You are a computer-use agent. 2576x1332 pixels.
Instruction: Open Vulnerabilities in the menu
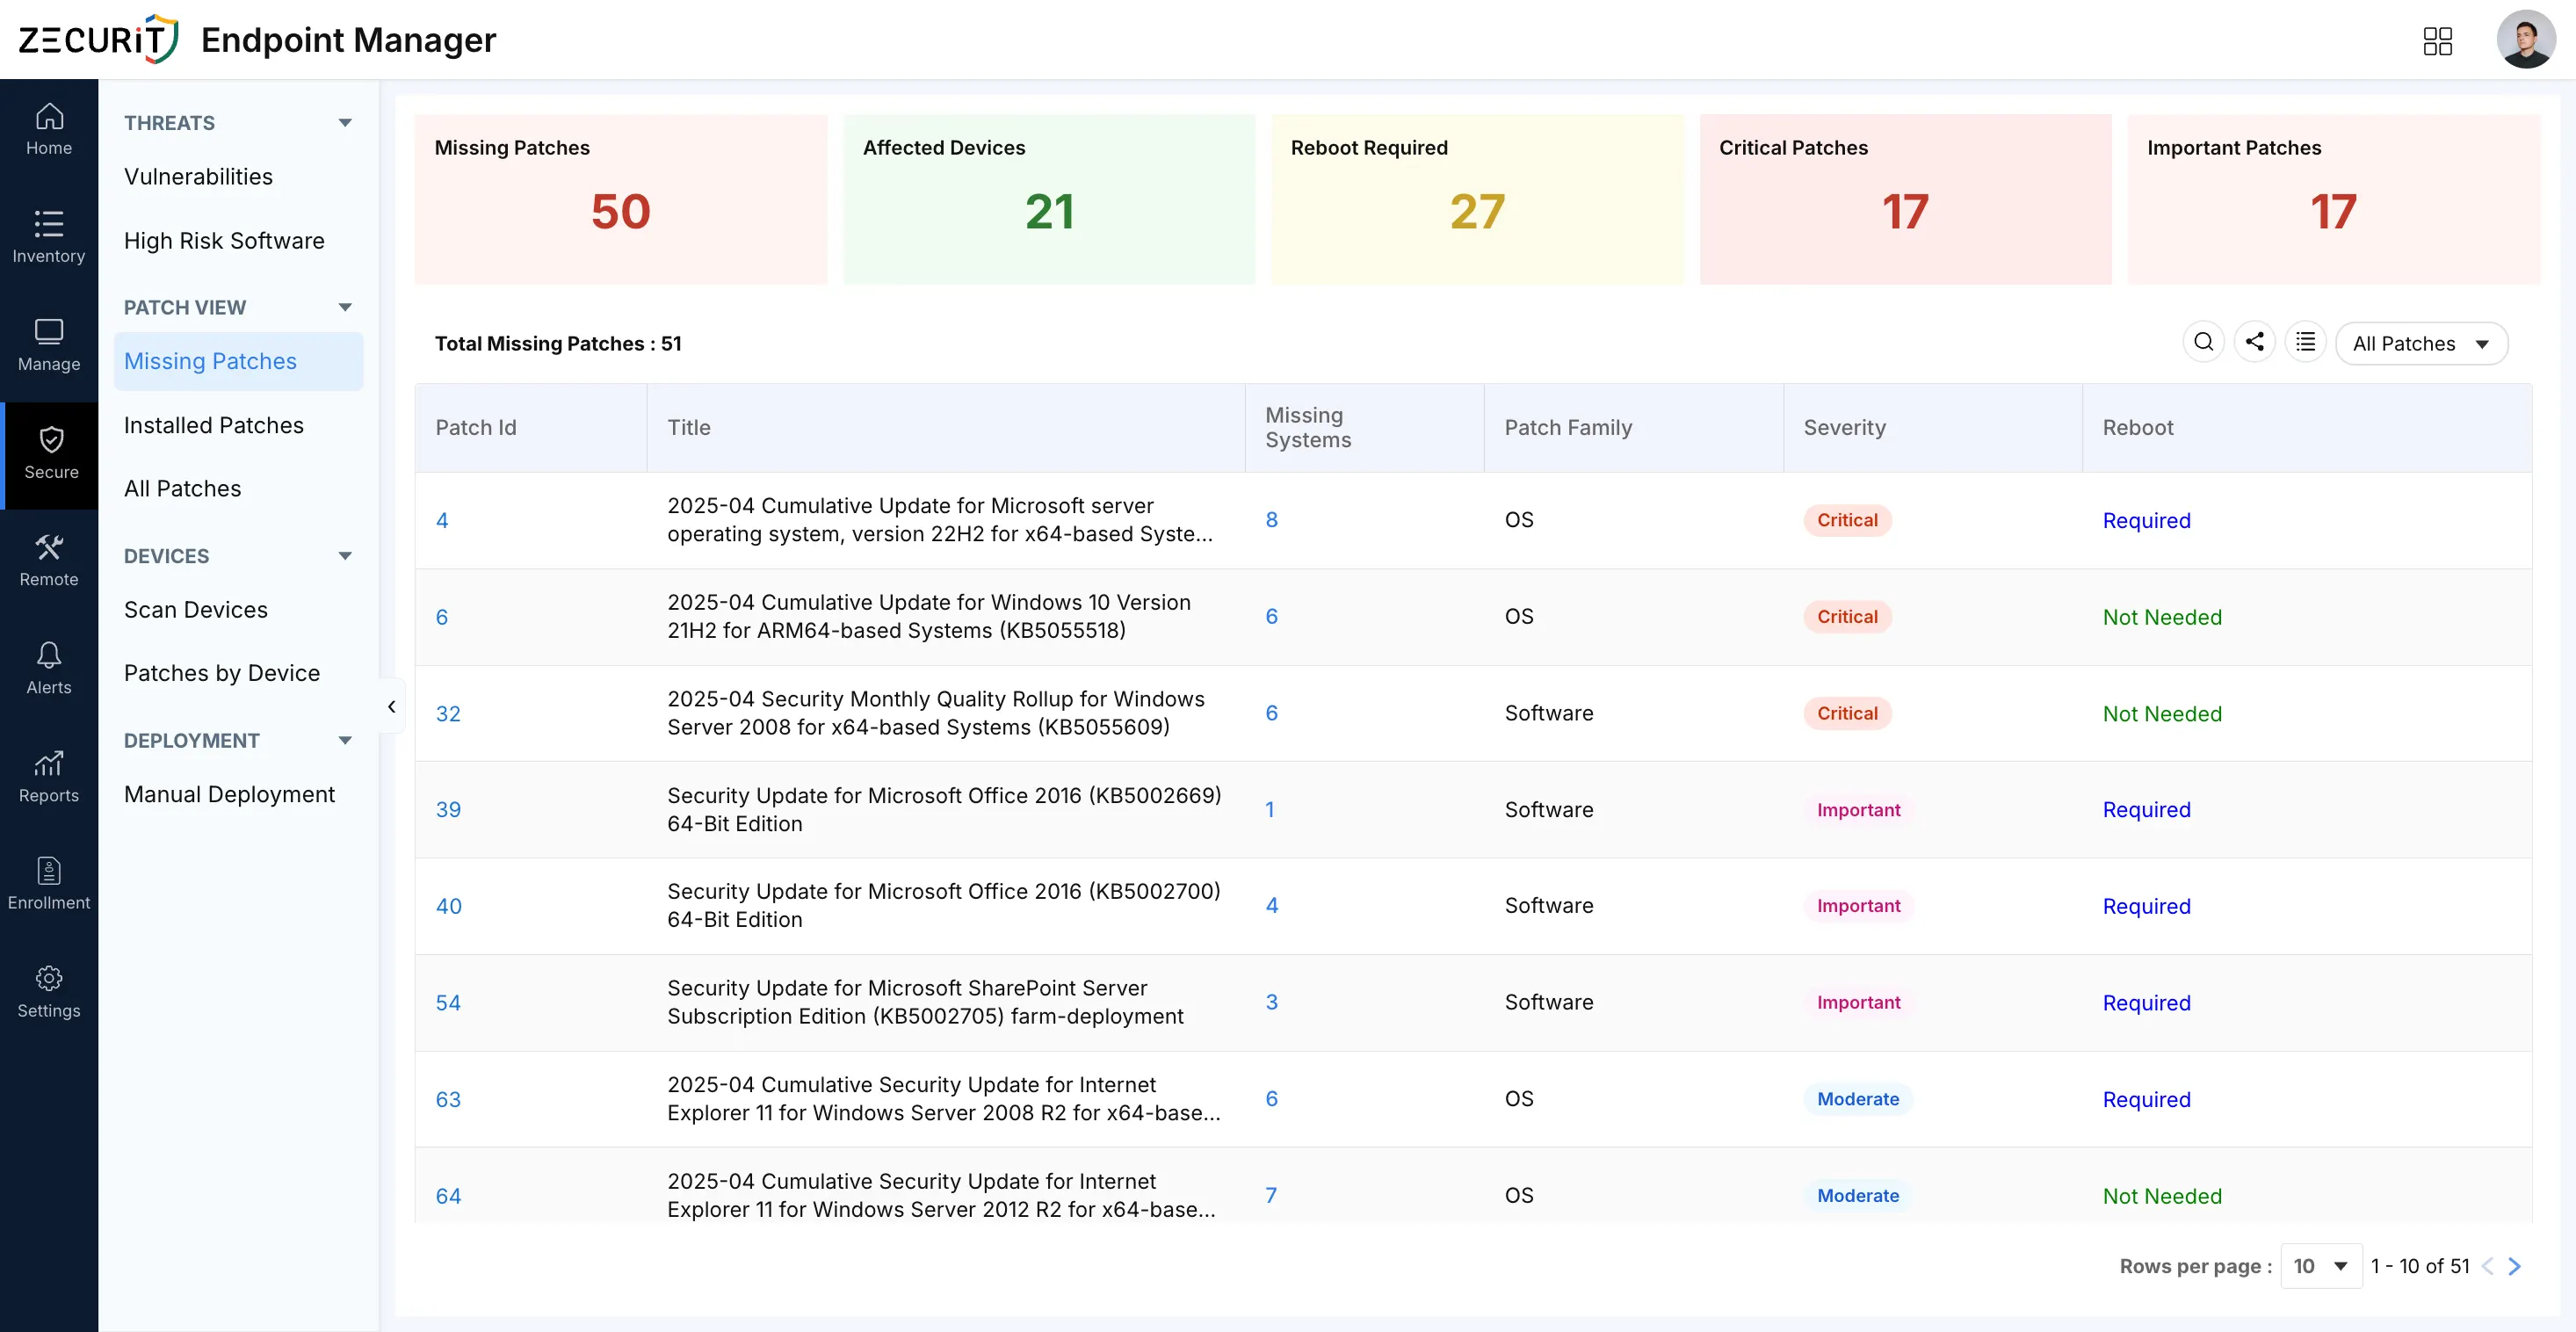coord(198,177)
